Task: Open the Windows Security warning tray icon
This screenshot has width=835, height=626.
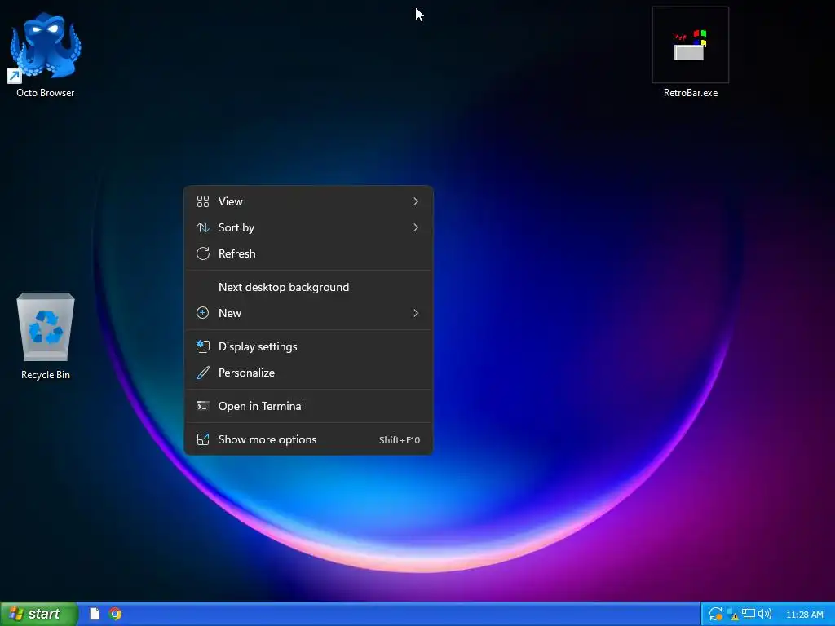Action: click(x=733, y=615)
